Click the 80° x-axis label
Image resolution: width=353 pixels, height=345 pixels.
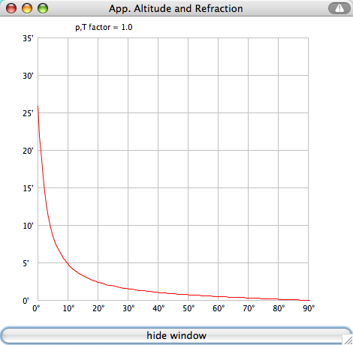(279, 308)
